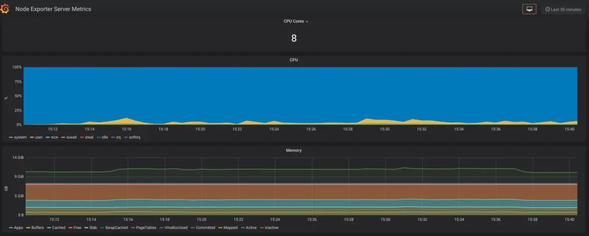This screenshot has width=589, height=236.
Task: Click the Node Exporter Server Metrics title
Action: pyautogui.click(x=53, y=9)
